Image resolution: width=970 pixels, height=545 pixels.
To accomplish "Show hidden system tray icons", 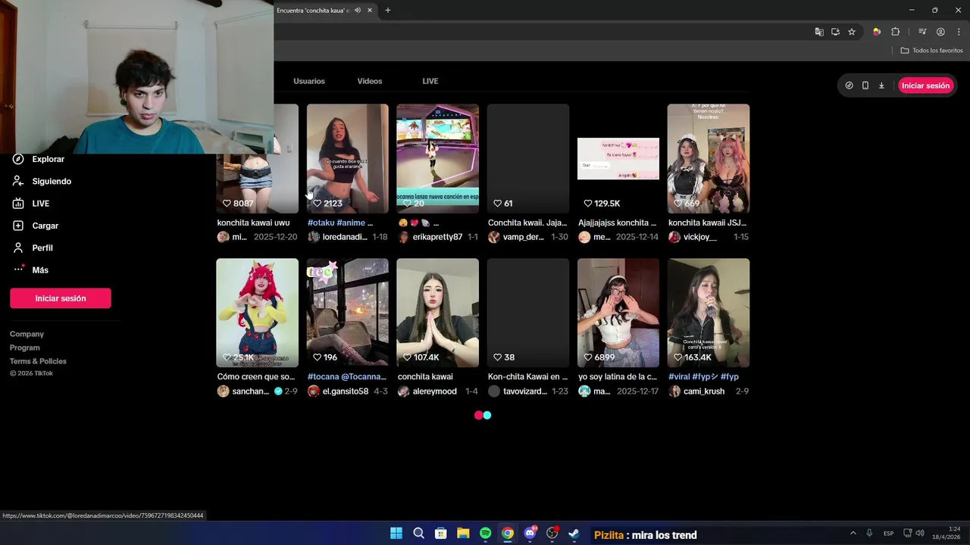I will click(x=853, y=534).
